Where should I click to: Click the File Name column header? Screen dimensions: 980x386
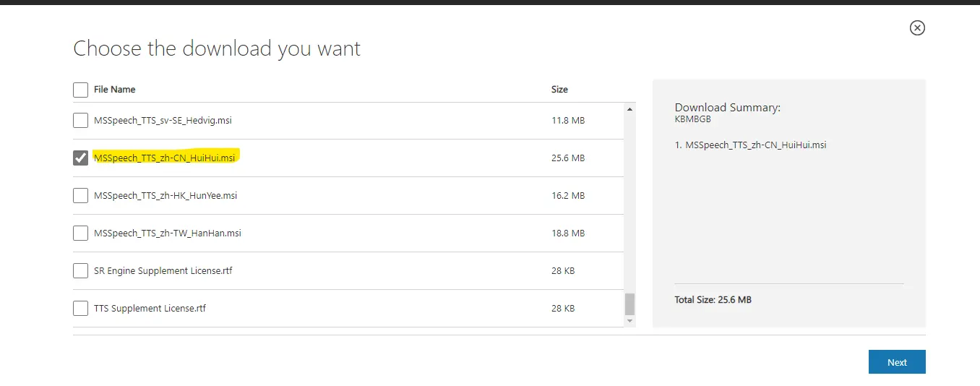114,90
